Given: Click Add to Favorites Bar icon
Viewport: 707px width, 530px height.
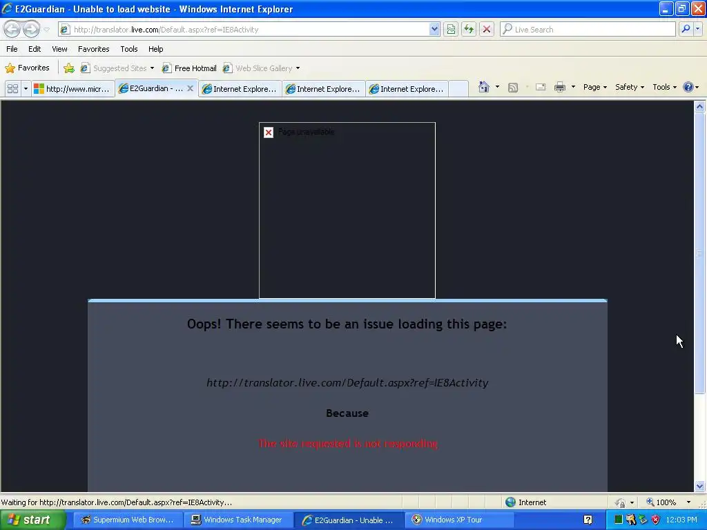Looking at the screenshot, I should pos(69,68).
